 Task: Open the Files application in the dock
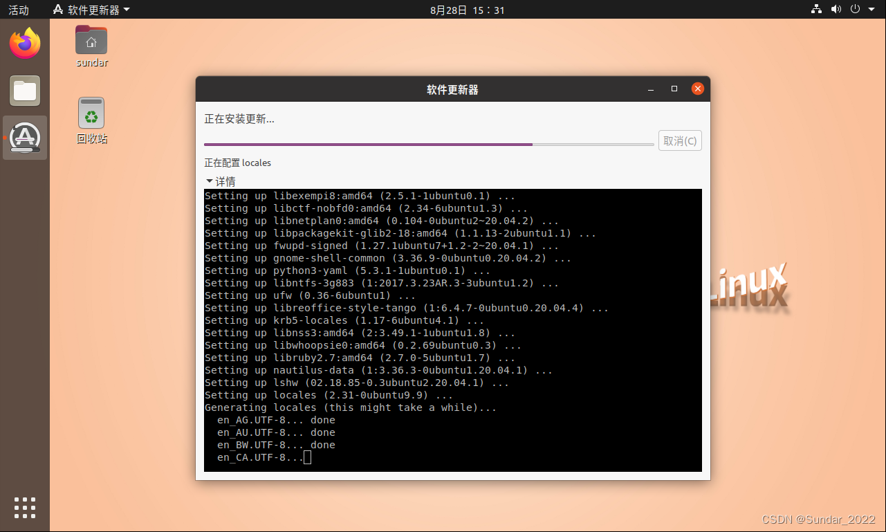tap(24, 91)
